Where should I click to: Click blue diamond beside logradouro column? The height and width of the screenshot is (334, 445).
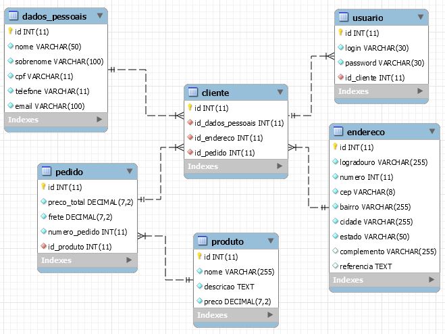point(335,162)
